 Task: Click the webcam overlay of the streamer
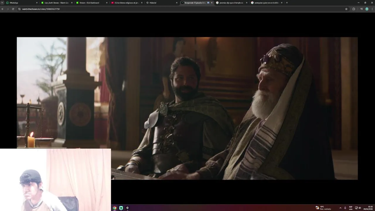[x=55, y=180]
